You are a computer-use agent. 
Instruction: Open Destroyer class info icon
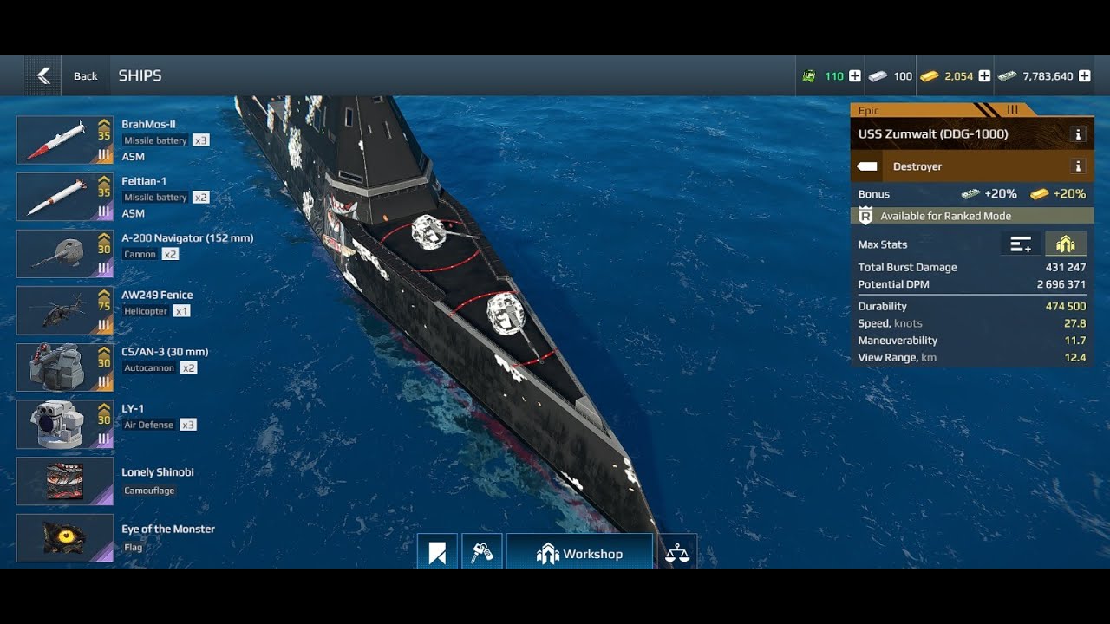coord(1078,166)
